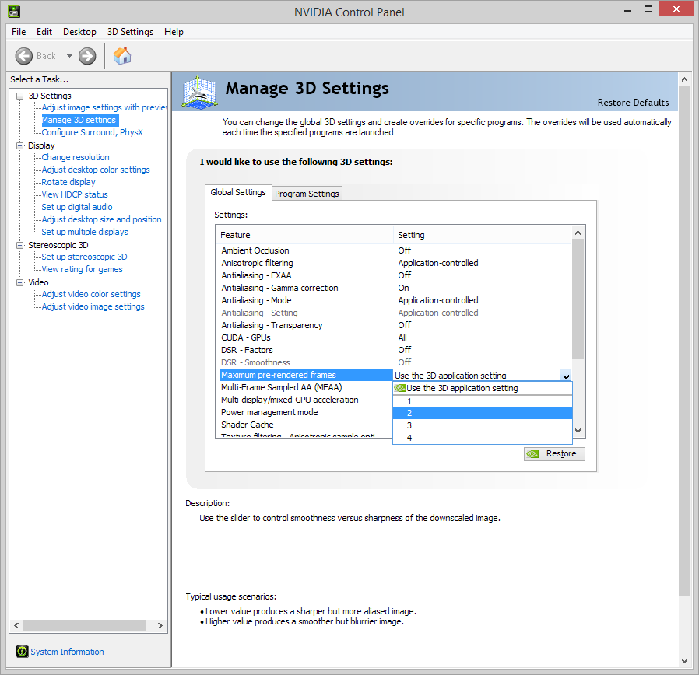Click settings list scroll-down arrow
The height and width of the screenshot is (675, 699).
point(578,431)
